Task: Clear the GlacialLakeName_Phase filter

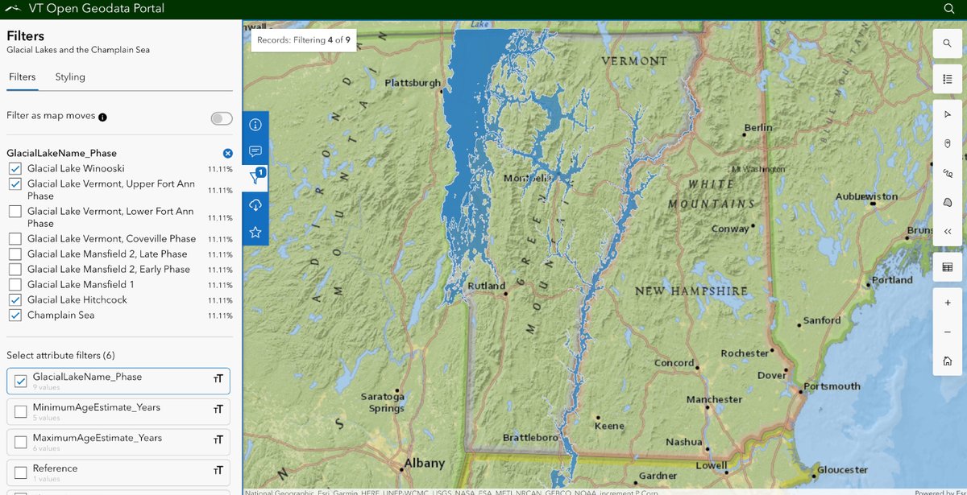Action: [227, 153]
